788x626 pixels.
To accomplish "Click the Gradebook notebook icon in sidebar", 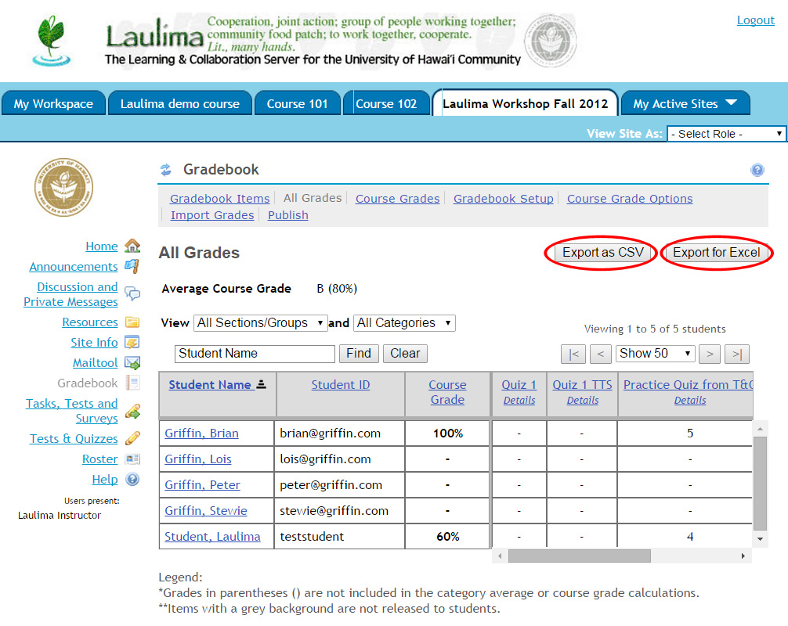I will [132, 383].
